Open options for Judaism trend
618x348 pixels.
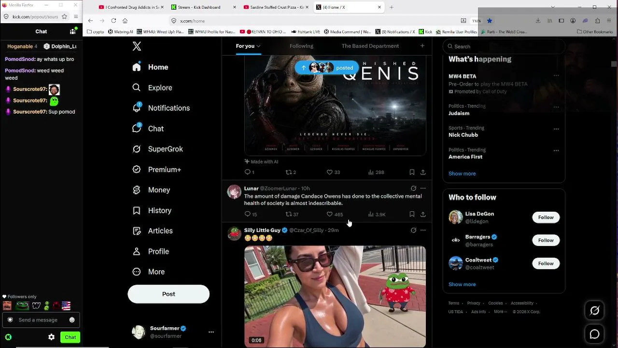click(x=556, y=107)
